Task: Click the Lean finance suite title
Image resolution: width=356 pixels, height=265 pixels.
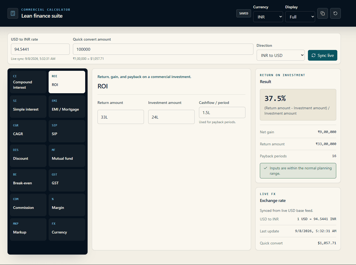Action: pos(42,16)
